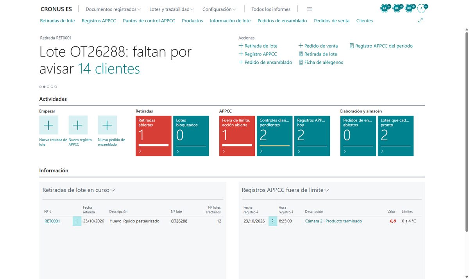The image size is (469, 279).
Task: Open the Fuera de límite, acción abierta tile
Action: pyautogui.click(x=237, y=136)
